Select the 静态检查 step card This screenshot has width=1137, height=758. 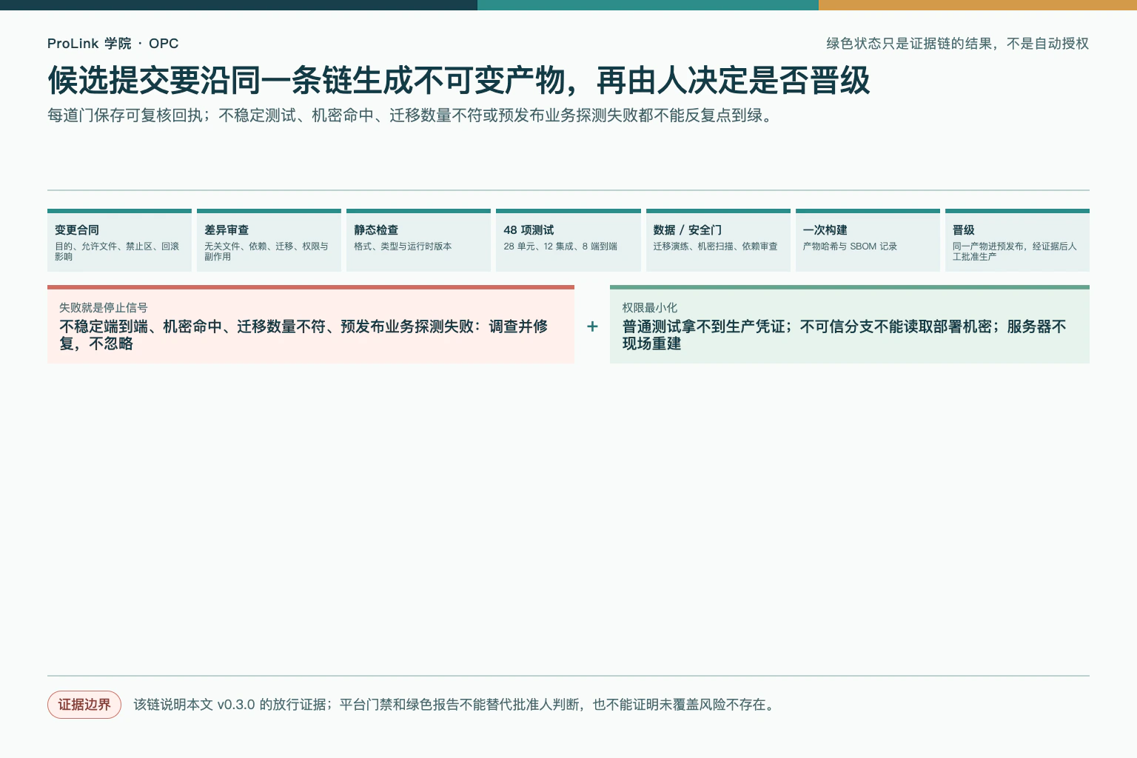coord(418,240)
